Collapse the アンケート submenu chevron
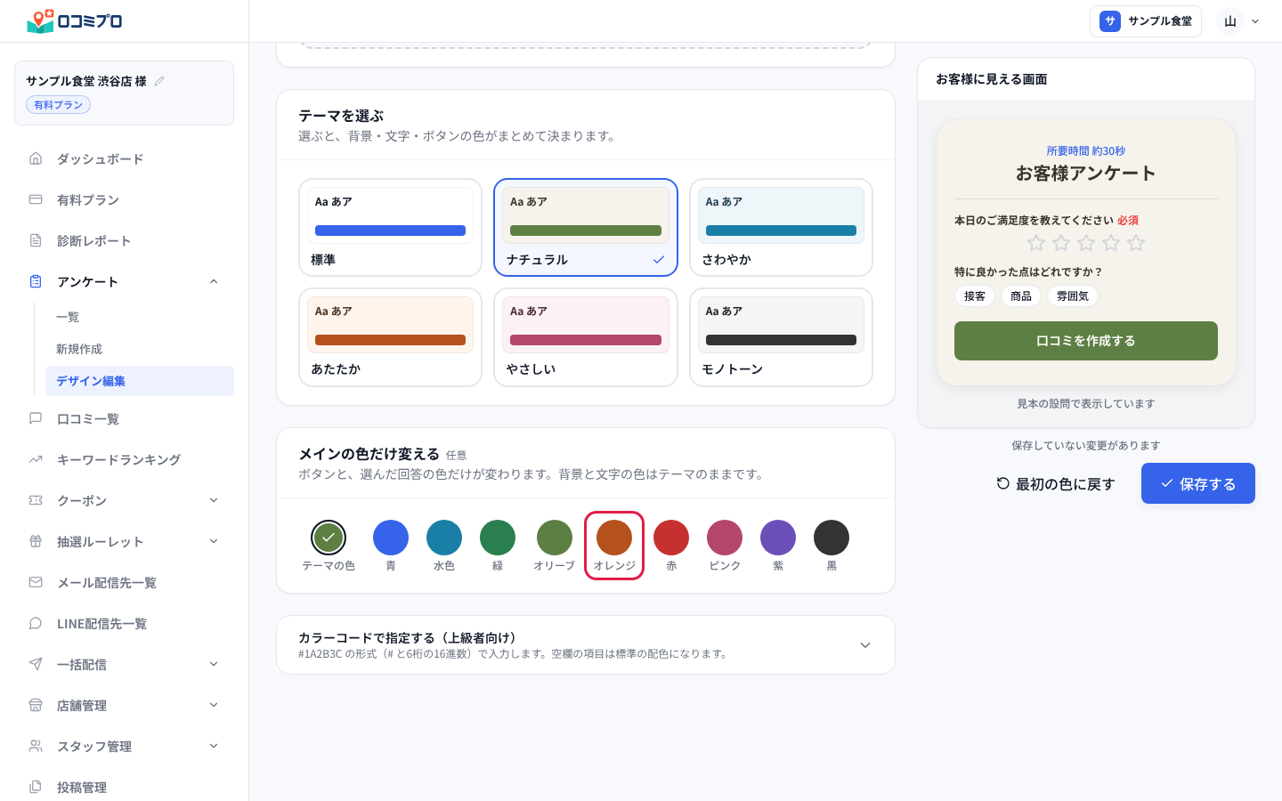This screenshot has height=801, width=1282. point(214,281)
